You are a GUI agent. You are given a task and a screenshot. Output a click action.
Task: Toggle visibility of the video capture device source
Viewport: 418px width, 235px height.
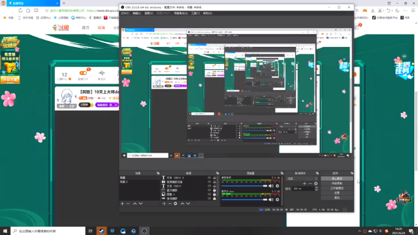click(x=209, y=181)
